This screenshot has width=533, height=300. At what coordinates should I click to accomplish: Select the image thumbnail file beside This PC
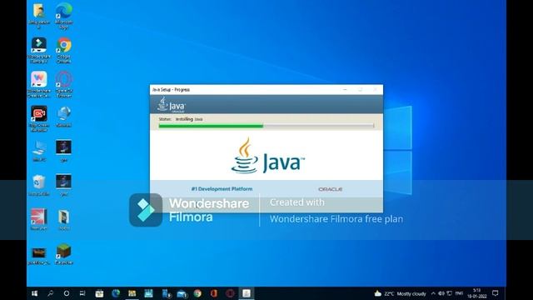pyautogui.click(x=63, y=151)
